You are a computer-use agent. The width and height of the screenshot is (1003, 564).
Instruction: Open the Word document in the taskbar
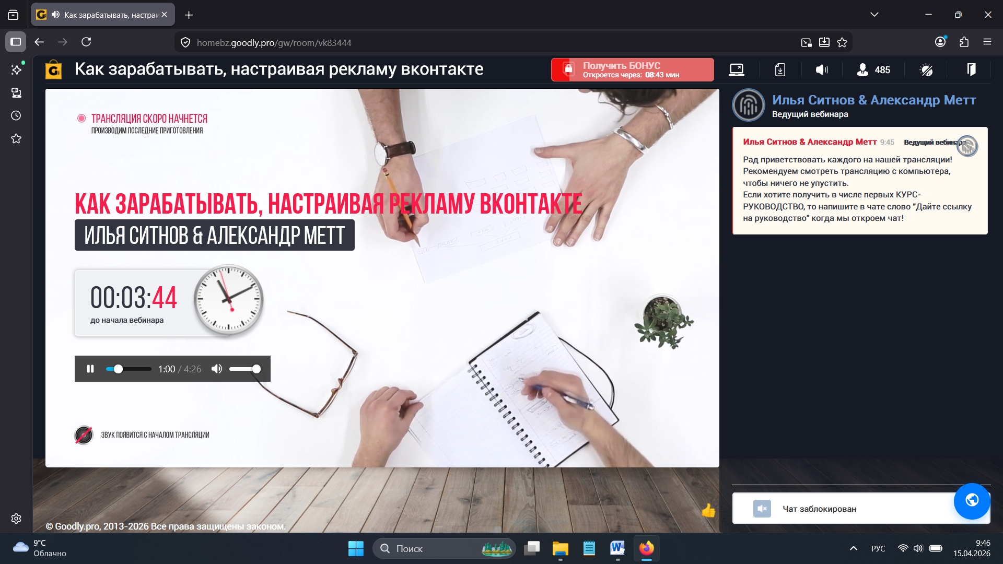click(617, 548)
